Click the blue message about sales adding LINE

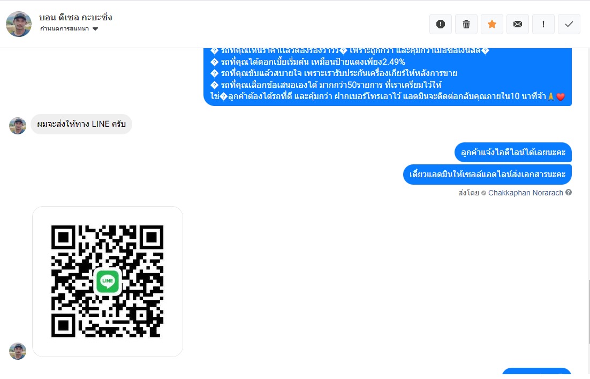point(487,175)
